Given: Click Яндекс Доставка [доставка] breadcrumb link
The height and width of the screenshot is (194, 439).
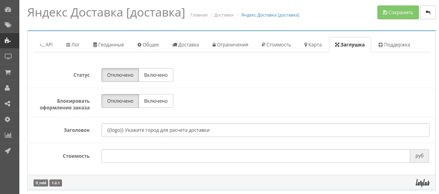Looking at the screenshot, I should (x=270, y=15).
